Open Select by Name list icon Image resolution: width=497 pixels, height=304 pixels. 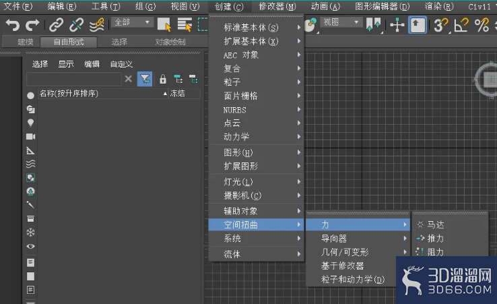pos(185,25)
